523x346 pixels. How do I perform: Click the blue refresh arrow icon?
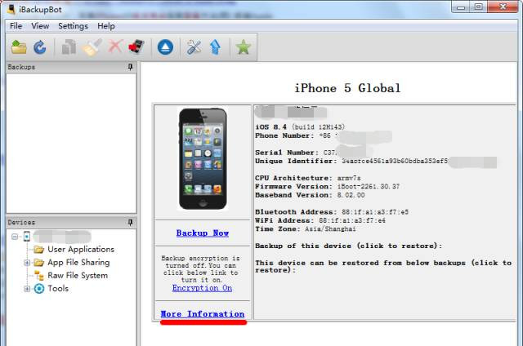[40, 47]
